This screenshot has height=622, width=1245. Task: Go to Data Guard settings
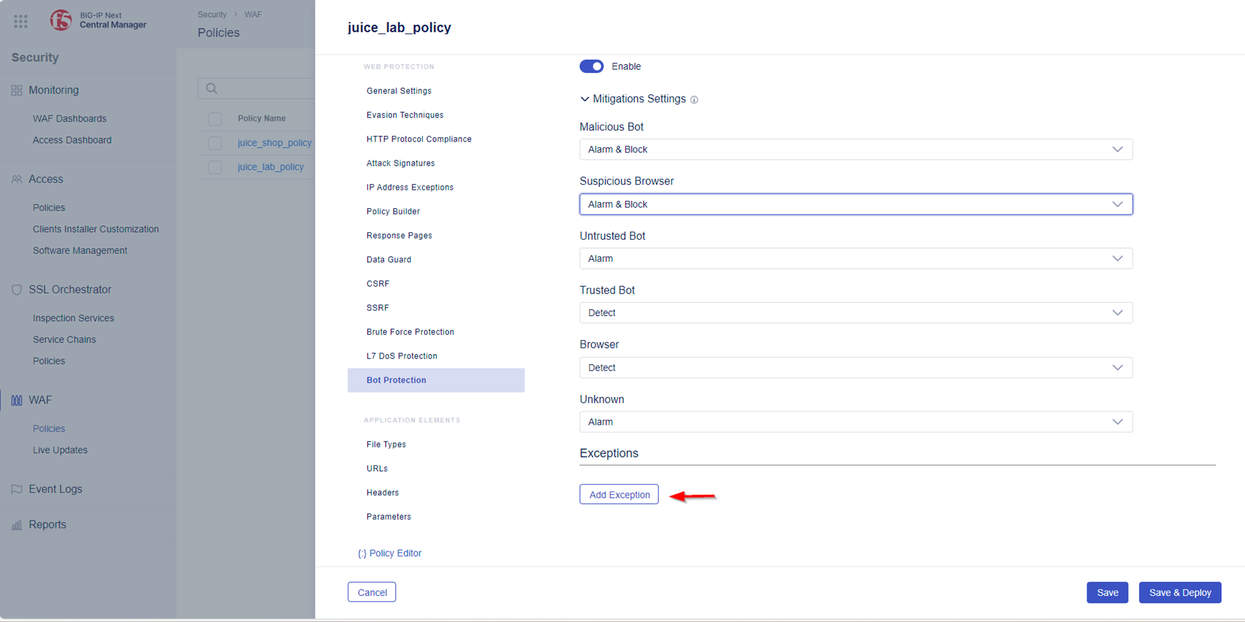389,260
